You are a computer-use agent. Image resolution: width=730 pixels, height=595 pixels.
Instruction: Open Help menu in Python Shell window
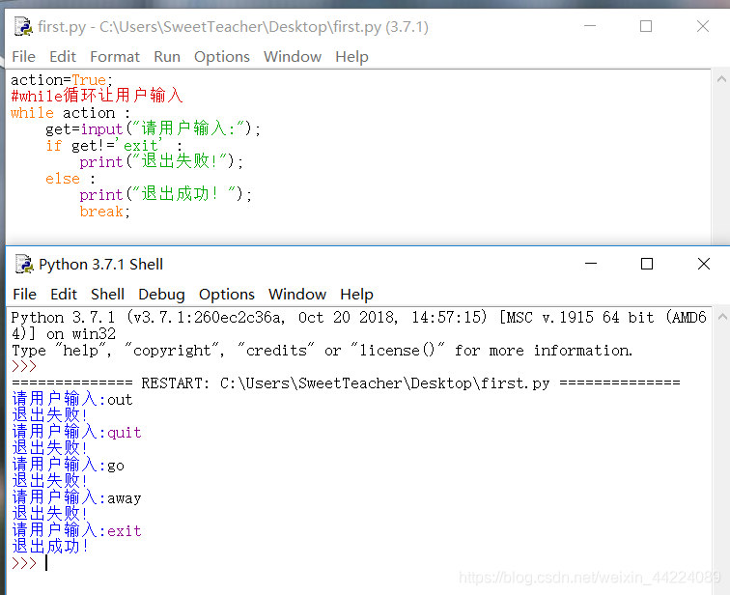[x=356, y=295]
